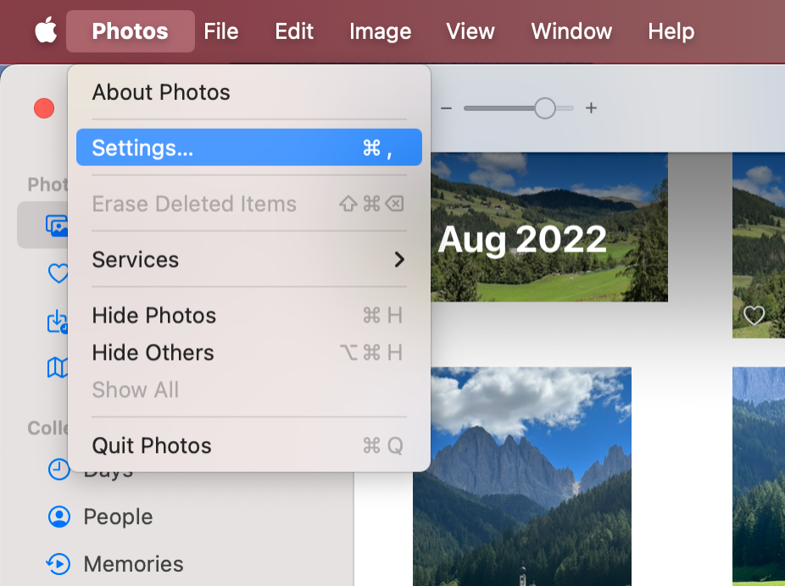Image resolution: width=785 pixels, height=586 pixels.
Task: Select the Days clock icon
Action: pyautogui.click(x=58, y=469)
